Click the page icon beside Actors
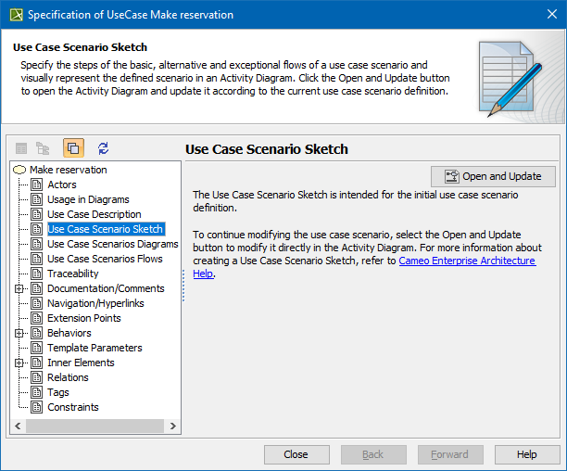 point(37,185)
